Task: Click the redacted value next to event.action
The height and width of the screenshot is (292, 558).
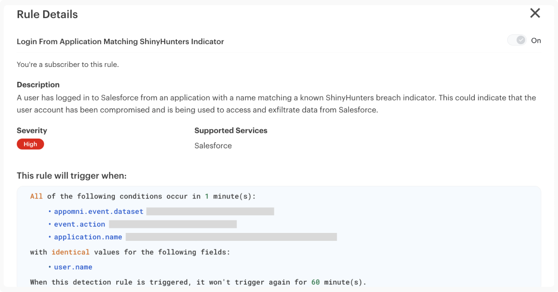Action: pos(172,224)
